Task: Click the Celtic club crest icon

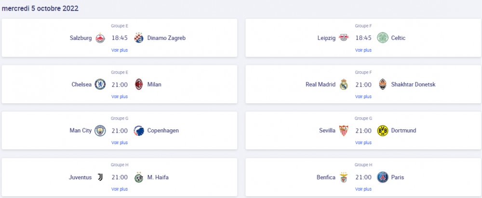Action: [x=383, y=38]
